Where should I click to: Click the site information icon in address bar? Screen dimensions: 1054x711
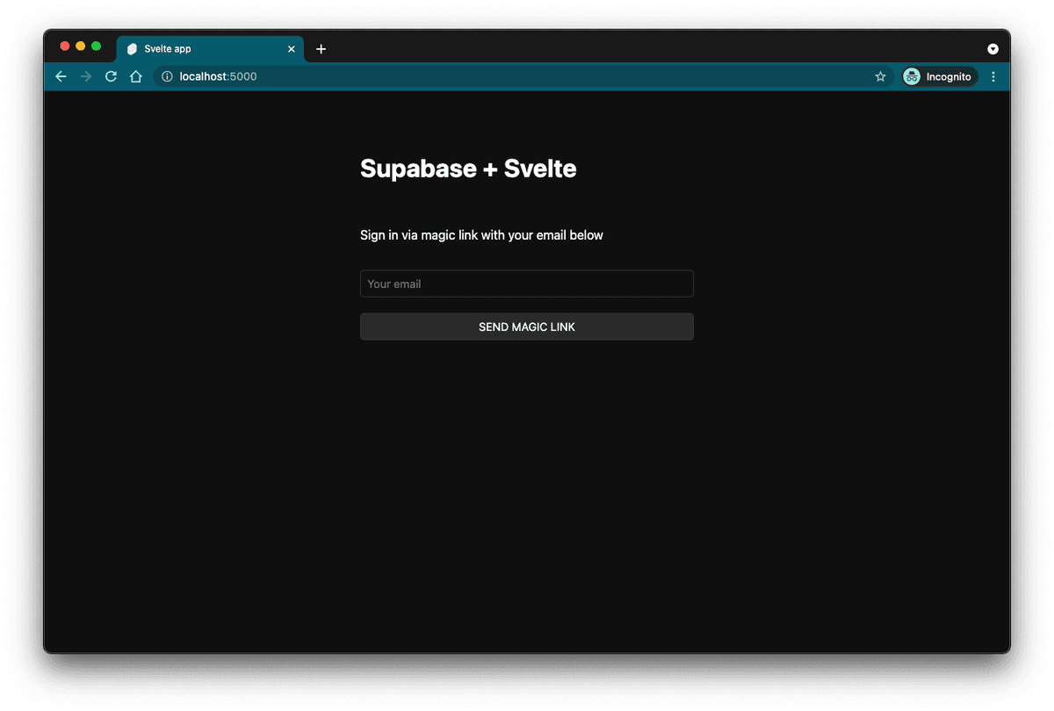pyautogui.click(x=167, y=76)
